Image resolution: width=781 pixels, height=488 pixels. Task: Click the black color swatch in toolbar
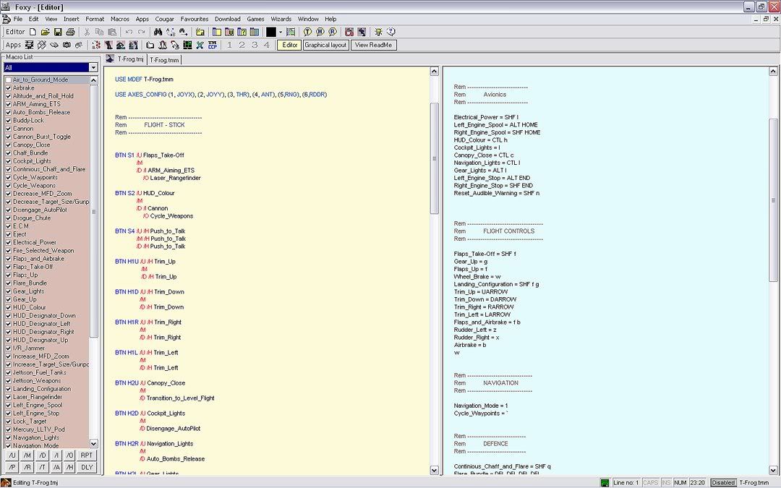point(271,32)
